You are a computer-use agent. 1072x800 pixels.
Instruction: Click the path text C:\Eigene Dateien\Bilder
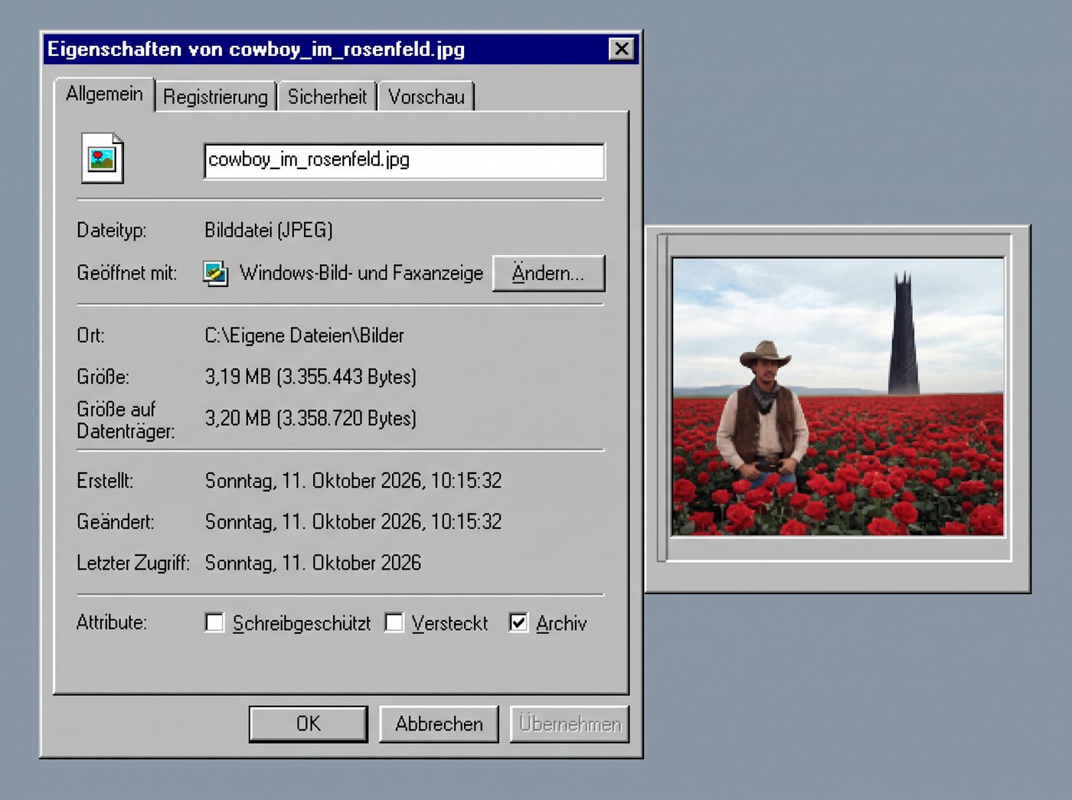pyautogui.click(x=304, y=335)
